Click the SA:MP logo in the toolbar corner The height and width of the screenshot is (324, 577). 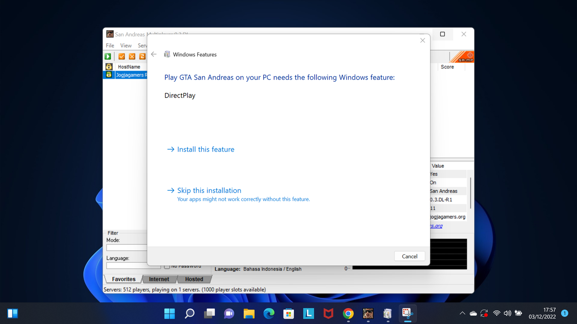pyautogui.click(x=462, y=57)
